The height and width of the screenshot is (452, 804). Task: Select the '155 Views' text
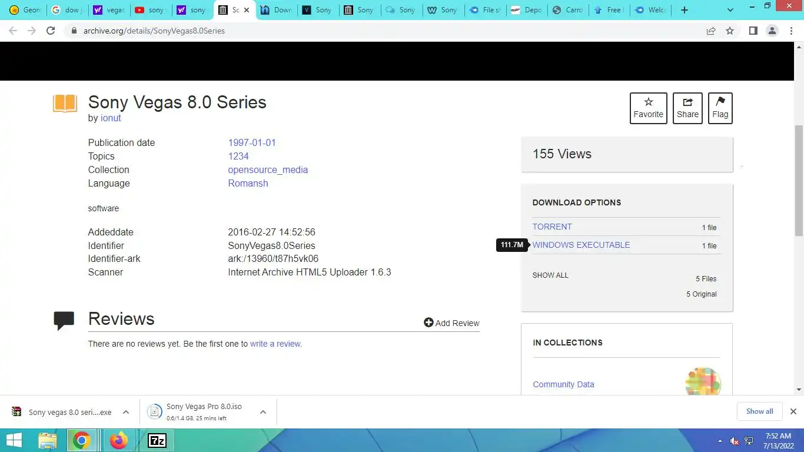[x=562, y=154]
